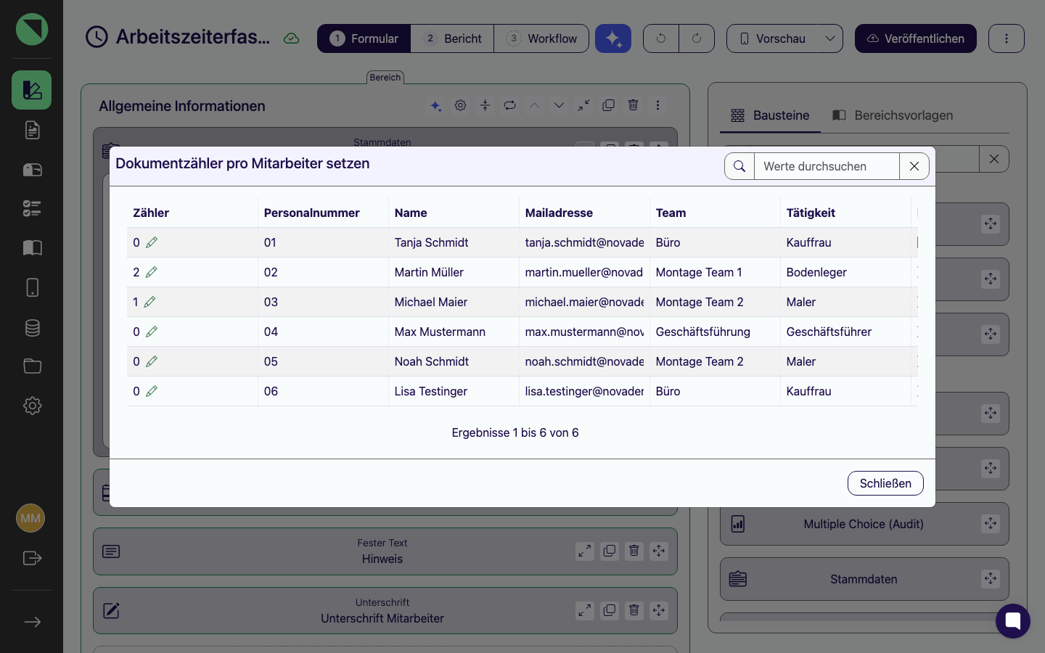This screenshot has width=1045, height=653.
Task: Click drag handle of Multiple Choice block
Action: [991, 524]
